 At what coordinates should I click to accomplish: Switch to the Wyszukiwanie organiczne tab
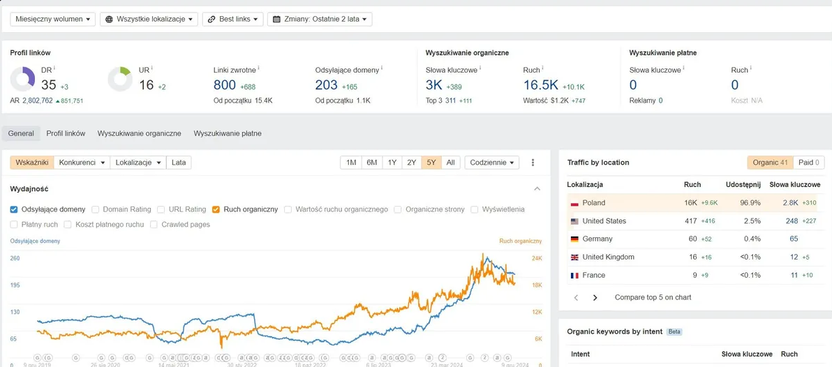140,134
